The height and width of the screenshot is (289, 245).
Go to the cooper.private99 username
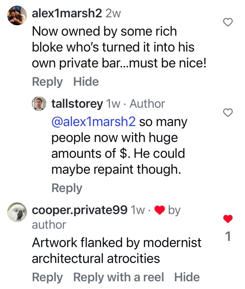[x=80, y=210]
